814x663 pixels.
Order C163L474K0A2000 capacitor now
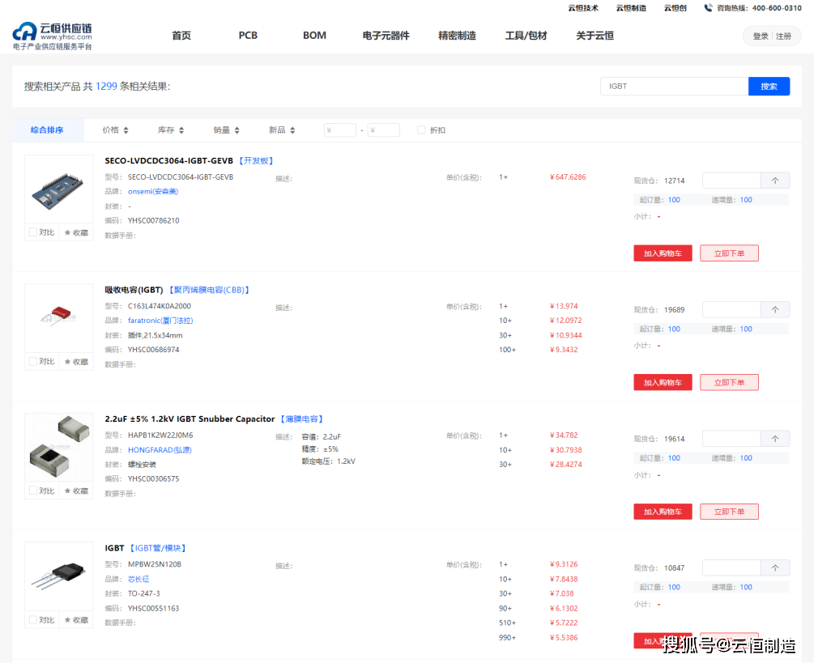730,382
